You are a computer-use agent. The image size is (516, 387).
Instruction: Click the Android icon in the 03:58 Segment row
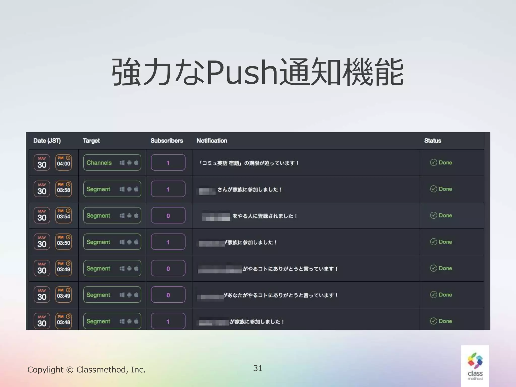pyautogui.click(x=129, y=189)
